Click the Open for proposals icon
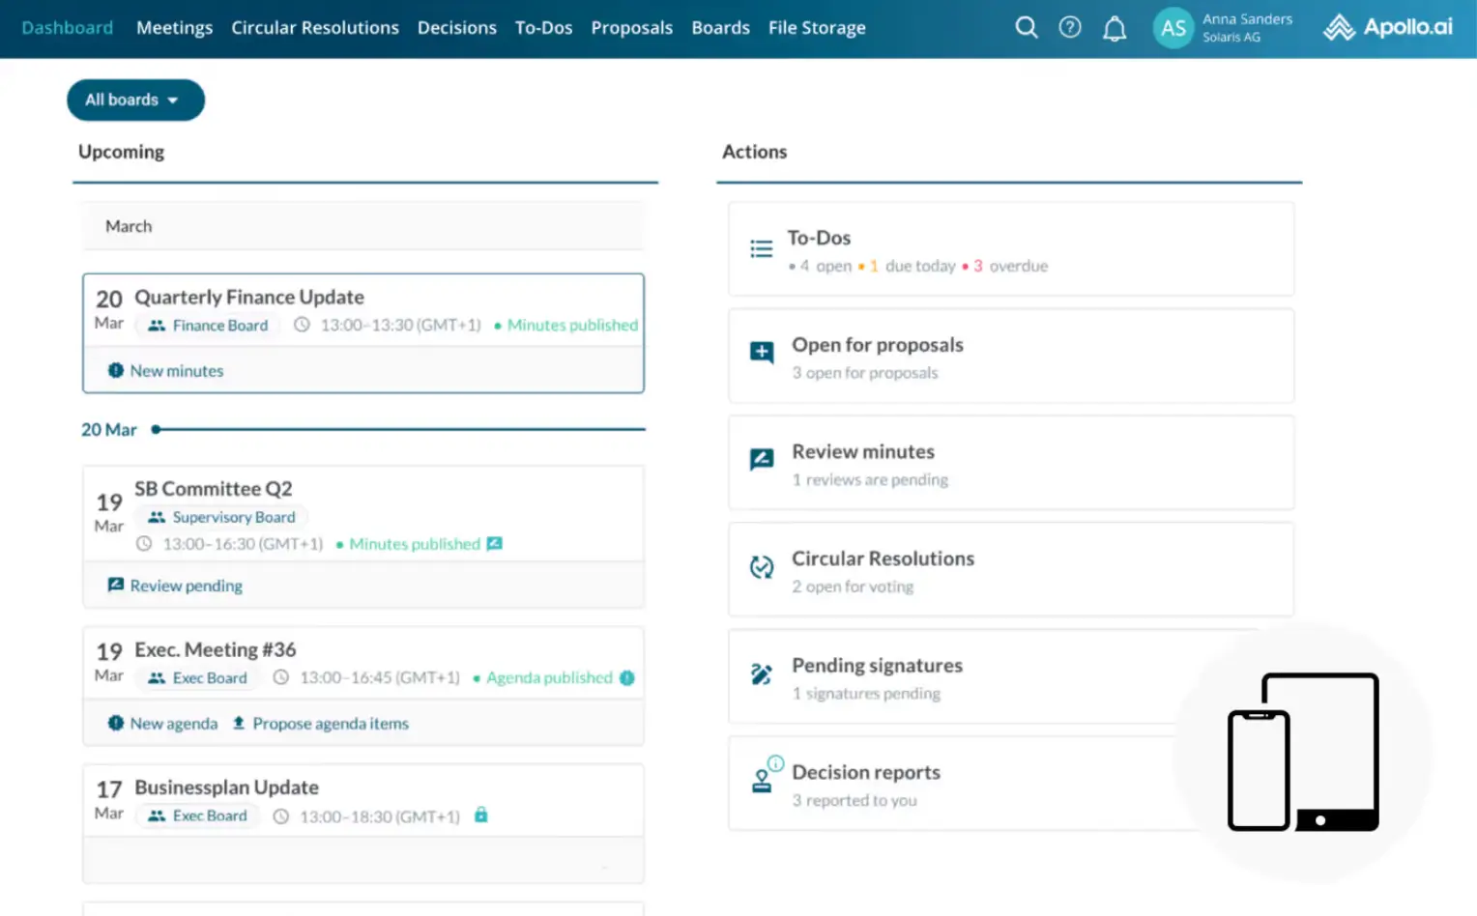 [762, 354]
